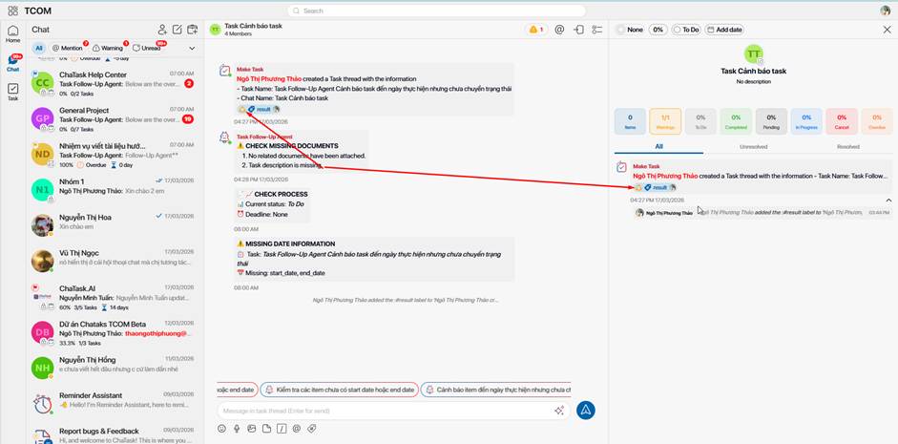Open the None priority selector
The height and width of the screenshot is (444, 898).
630,30
